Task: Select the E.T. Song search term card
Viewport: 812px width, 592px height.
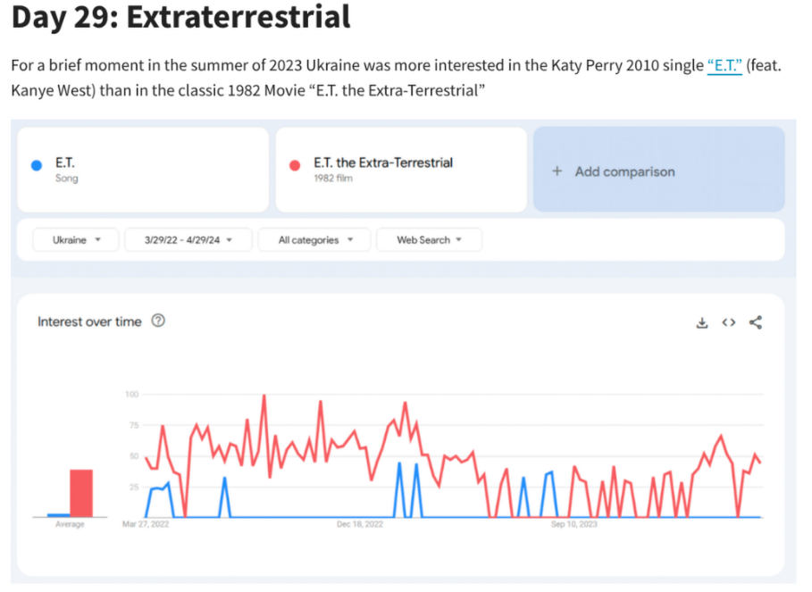Action: [x=143, y=170]
